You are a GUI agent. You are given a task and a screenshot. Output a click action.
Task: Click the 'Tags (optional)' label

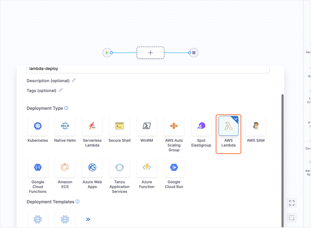(41, 90)
